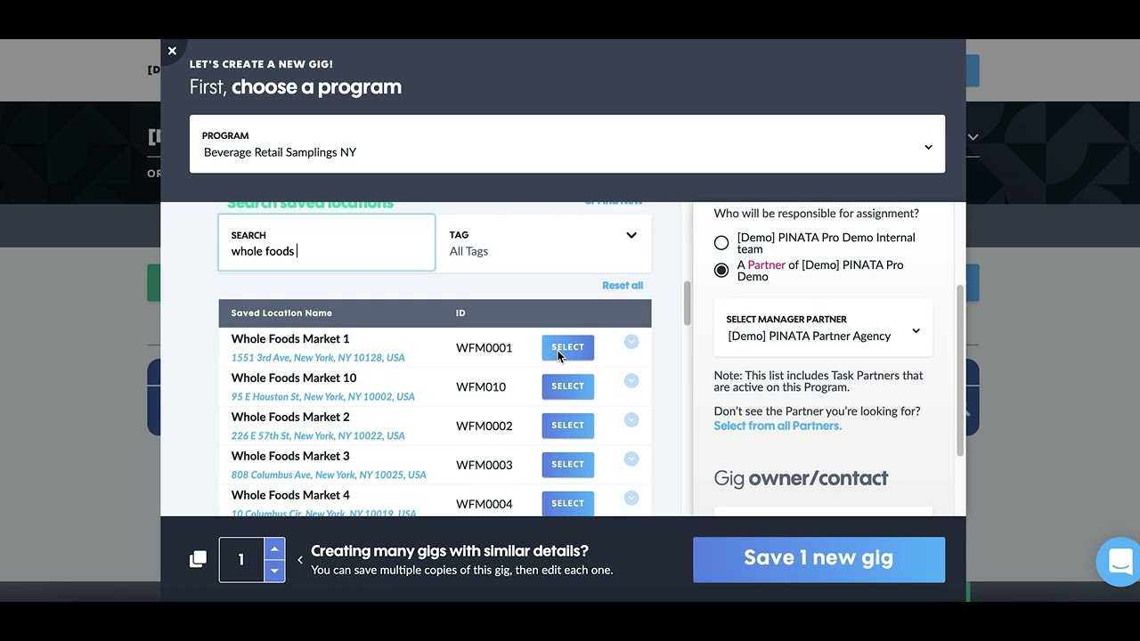The height and width of the screenshot is (641, 1140).
Task: Click the right panel scrollbar
Action: click(960, 369)
